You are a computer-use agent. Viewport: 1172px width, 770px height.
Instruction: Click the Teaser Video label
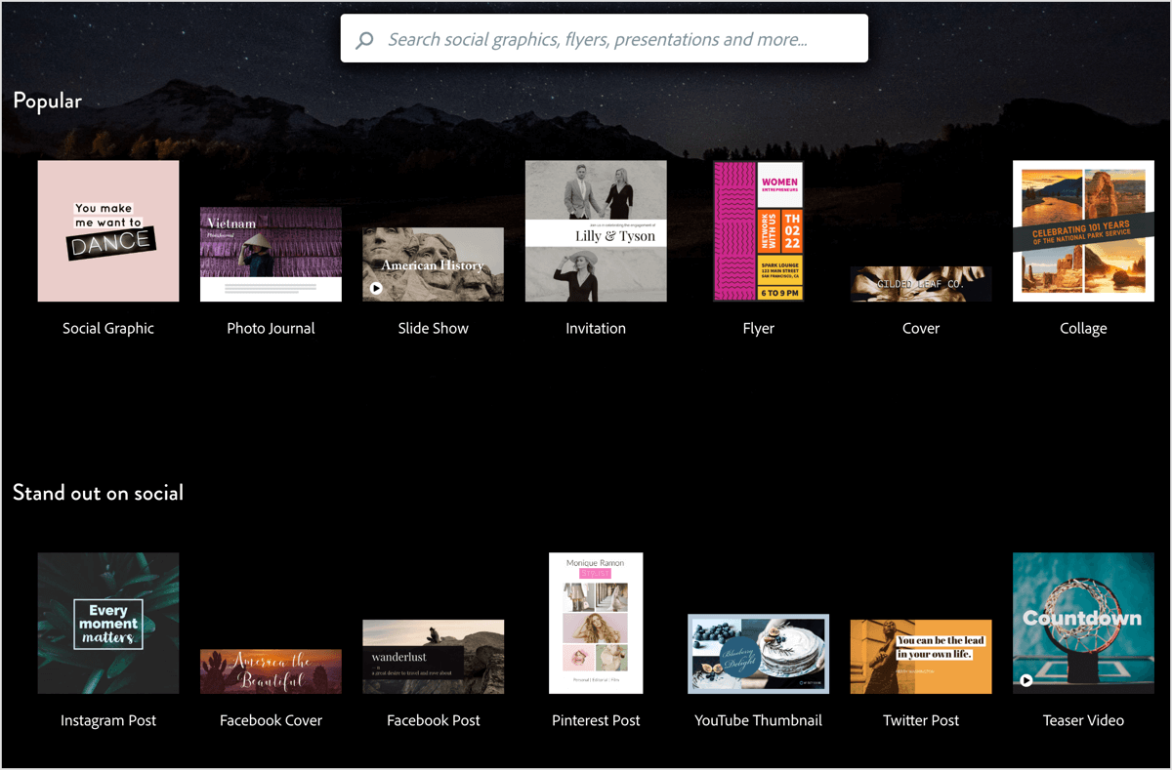(x=1083, y=721)
